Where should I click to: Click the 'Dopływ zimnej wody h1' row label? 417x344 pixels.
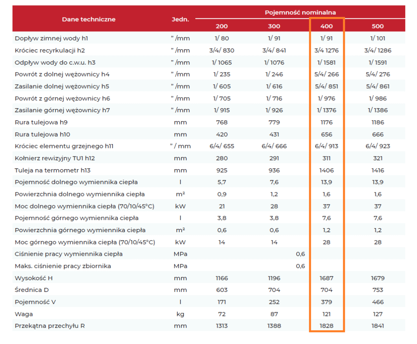(x=51, y=39)
